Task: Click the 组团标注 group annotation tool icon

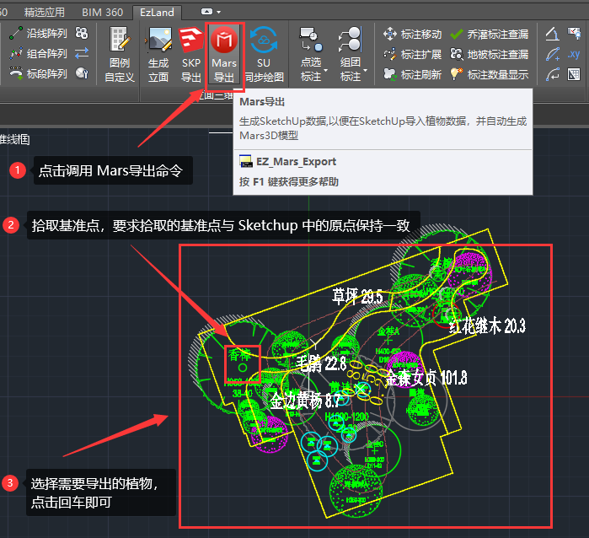Action: pyautogui.click(x=350, y=40)
